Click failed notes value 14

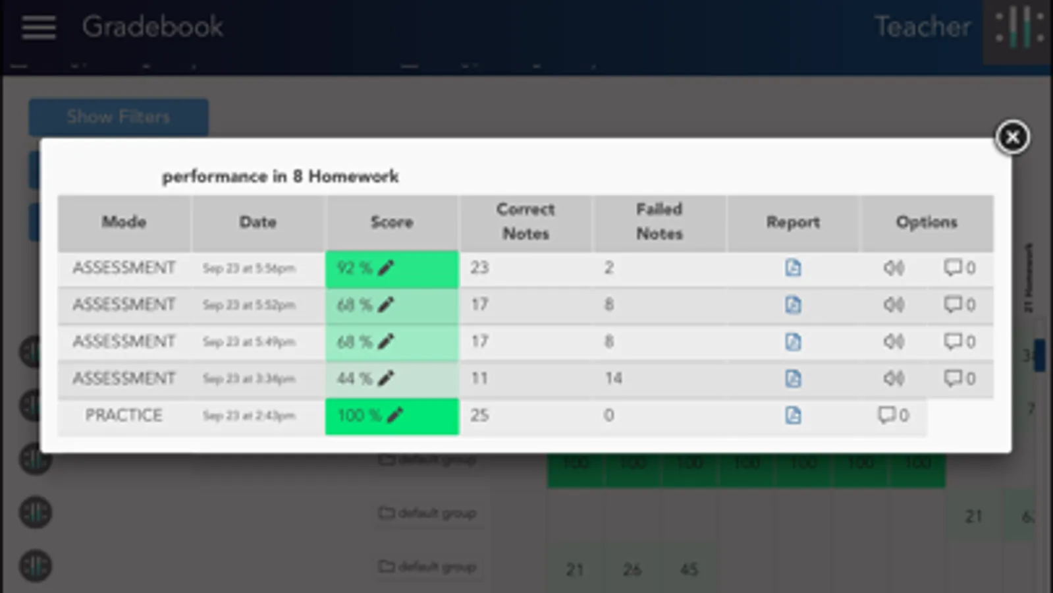[613, 378]
